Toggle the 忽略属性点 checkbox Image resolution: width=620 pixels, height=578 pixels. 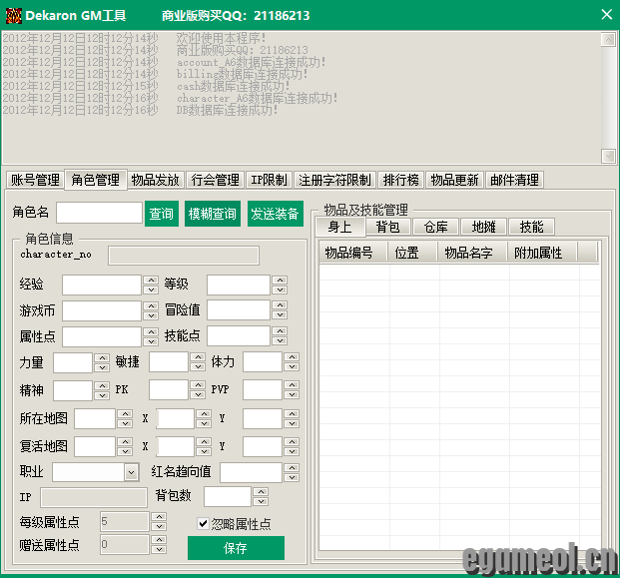point(204,523)
